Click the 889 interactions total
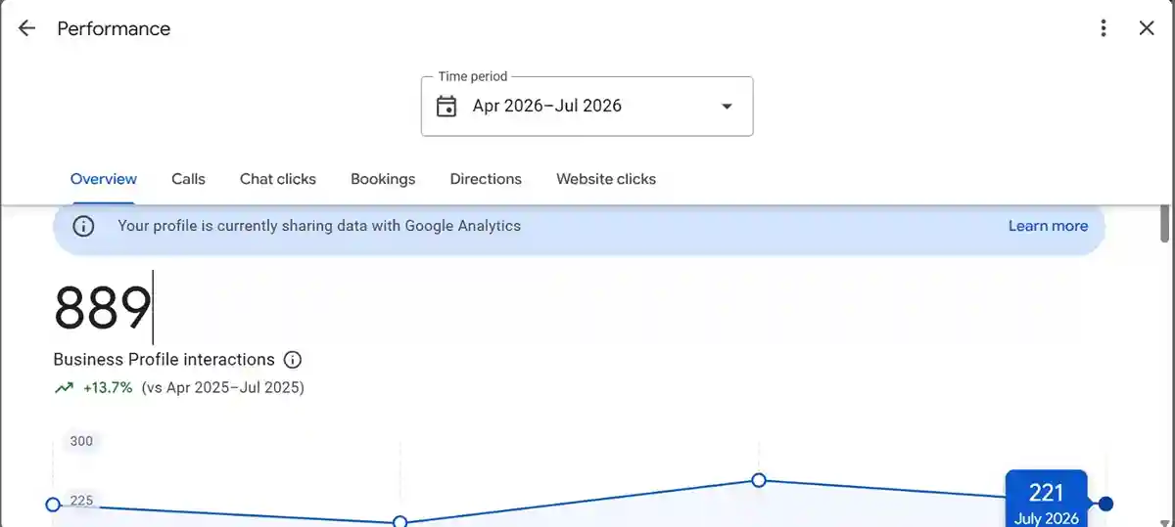 click(102, 308)
